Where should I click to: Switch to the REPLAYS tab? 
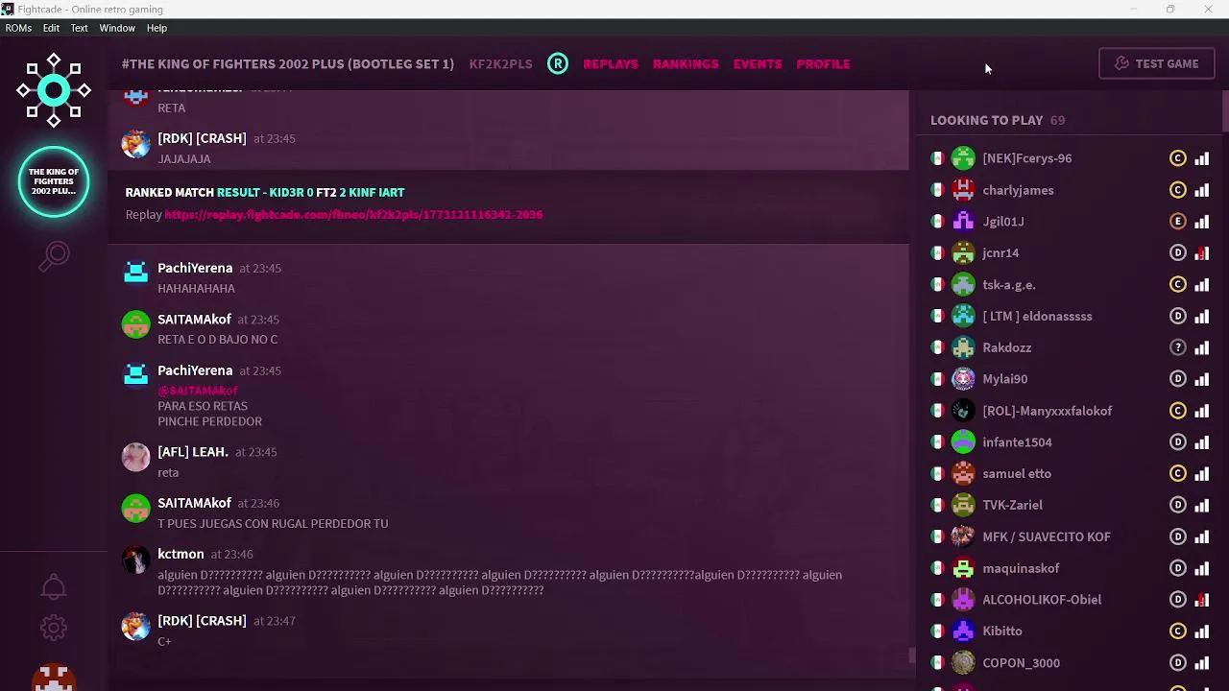611,63
